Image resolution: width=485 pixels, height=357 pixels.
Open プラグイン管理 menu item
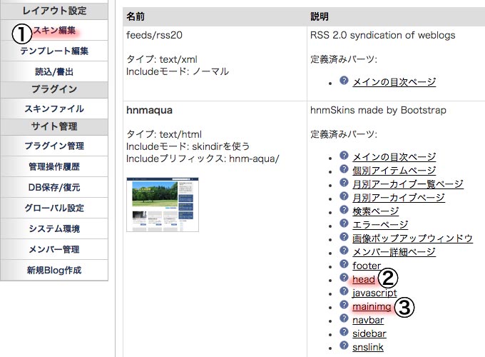tap(54, 146)
